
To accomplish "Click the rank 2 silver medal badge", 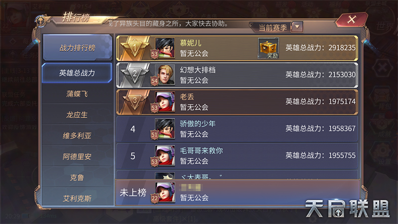I will [134, 75].
